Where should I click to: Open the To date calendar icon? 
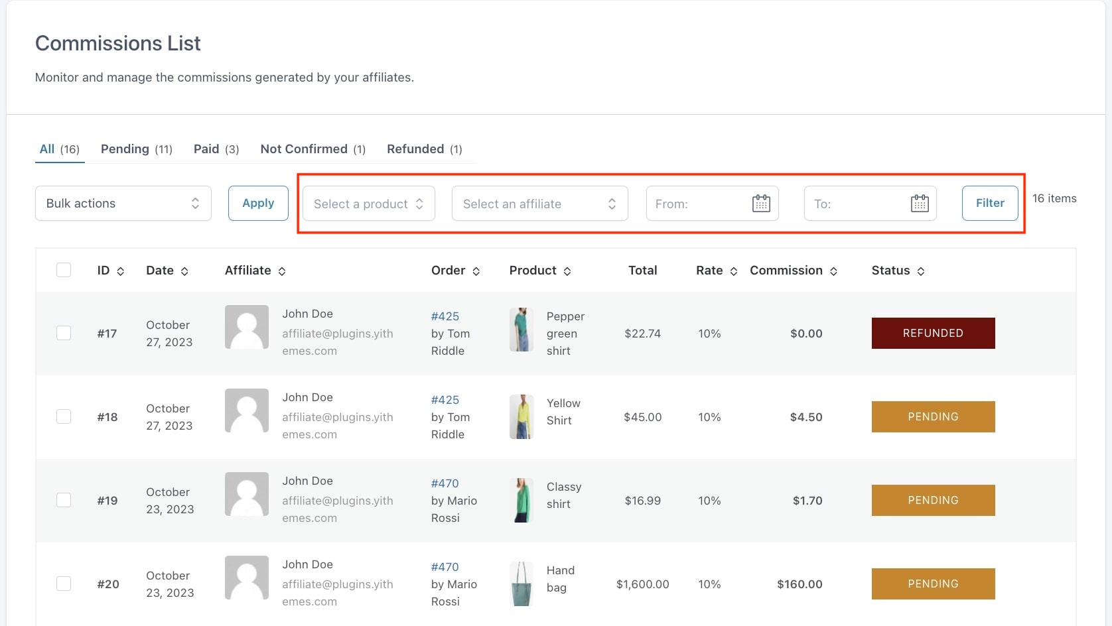pyautogui.click(x=920, y=204)
